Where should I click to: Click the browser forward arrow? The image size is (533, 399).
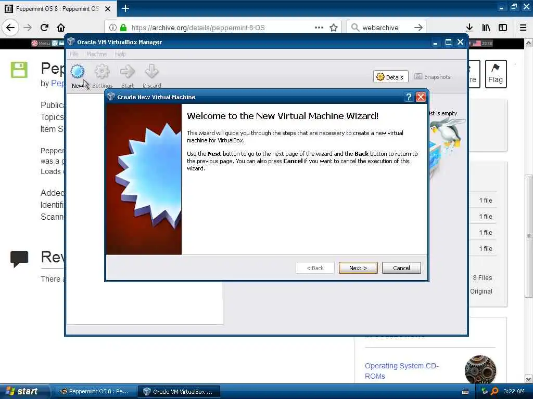click(x=28, y=28)
